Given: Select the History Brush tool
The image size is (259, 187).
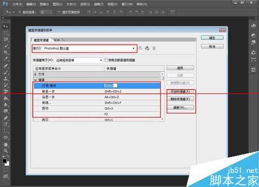Looking at the screenshot, I should (x=6, y=85).
